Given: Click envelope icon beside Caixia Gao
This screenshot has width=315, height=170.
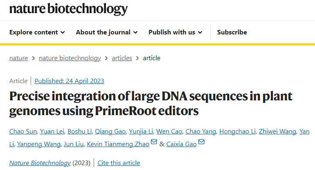Looking at the screenshot, I should tap(201, 142).
